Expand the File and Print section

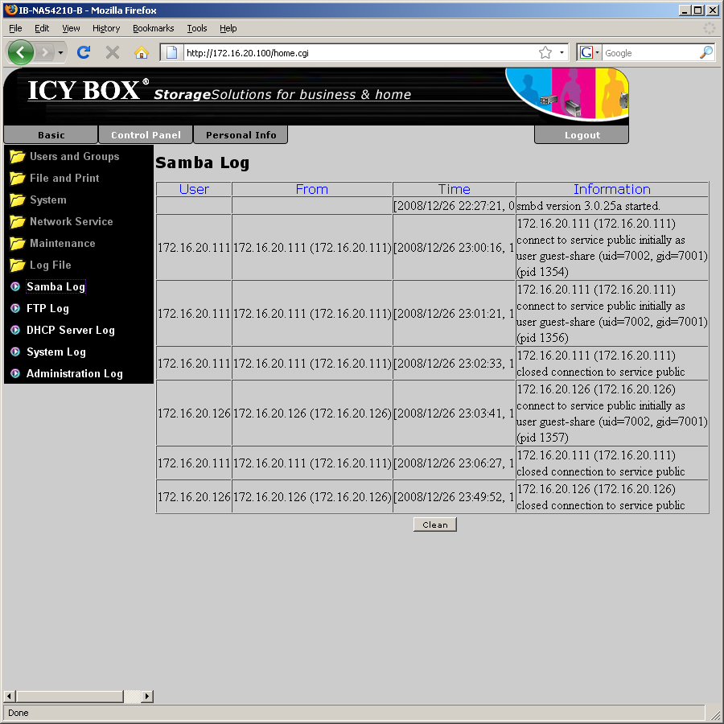[x=64, y=179]
